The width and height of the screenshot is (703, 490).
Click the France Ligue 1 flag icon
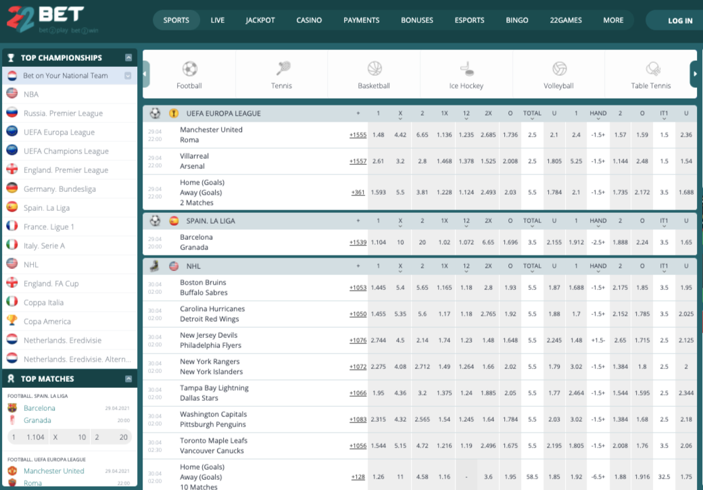tap(12, 226)
